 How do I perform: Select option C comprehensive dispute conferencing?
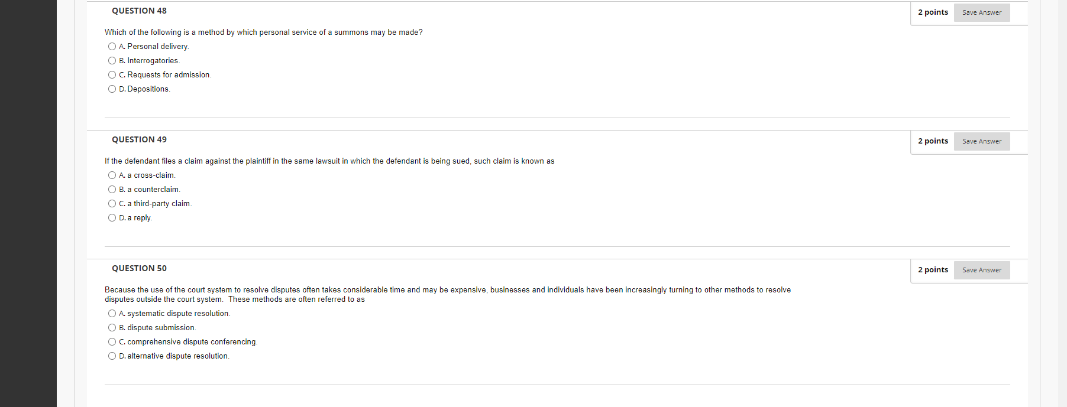click(x=112, y=341)
